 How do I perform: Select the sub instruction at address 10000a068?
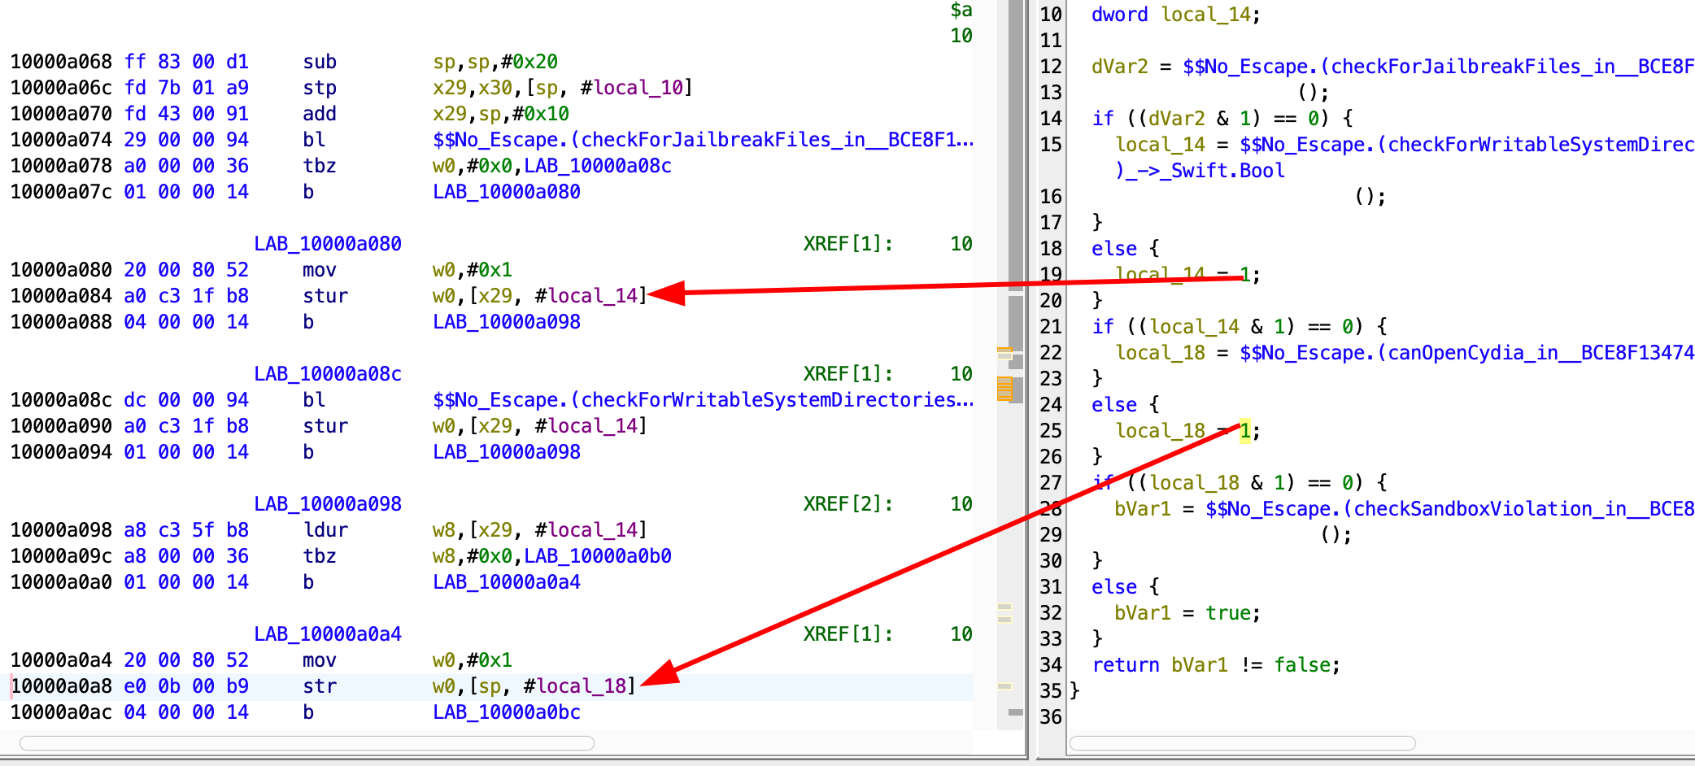coord(320,62)
